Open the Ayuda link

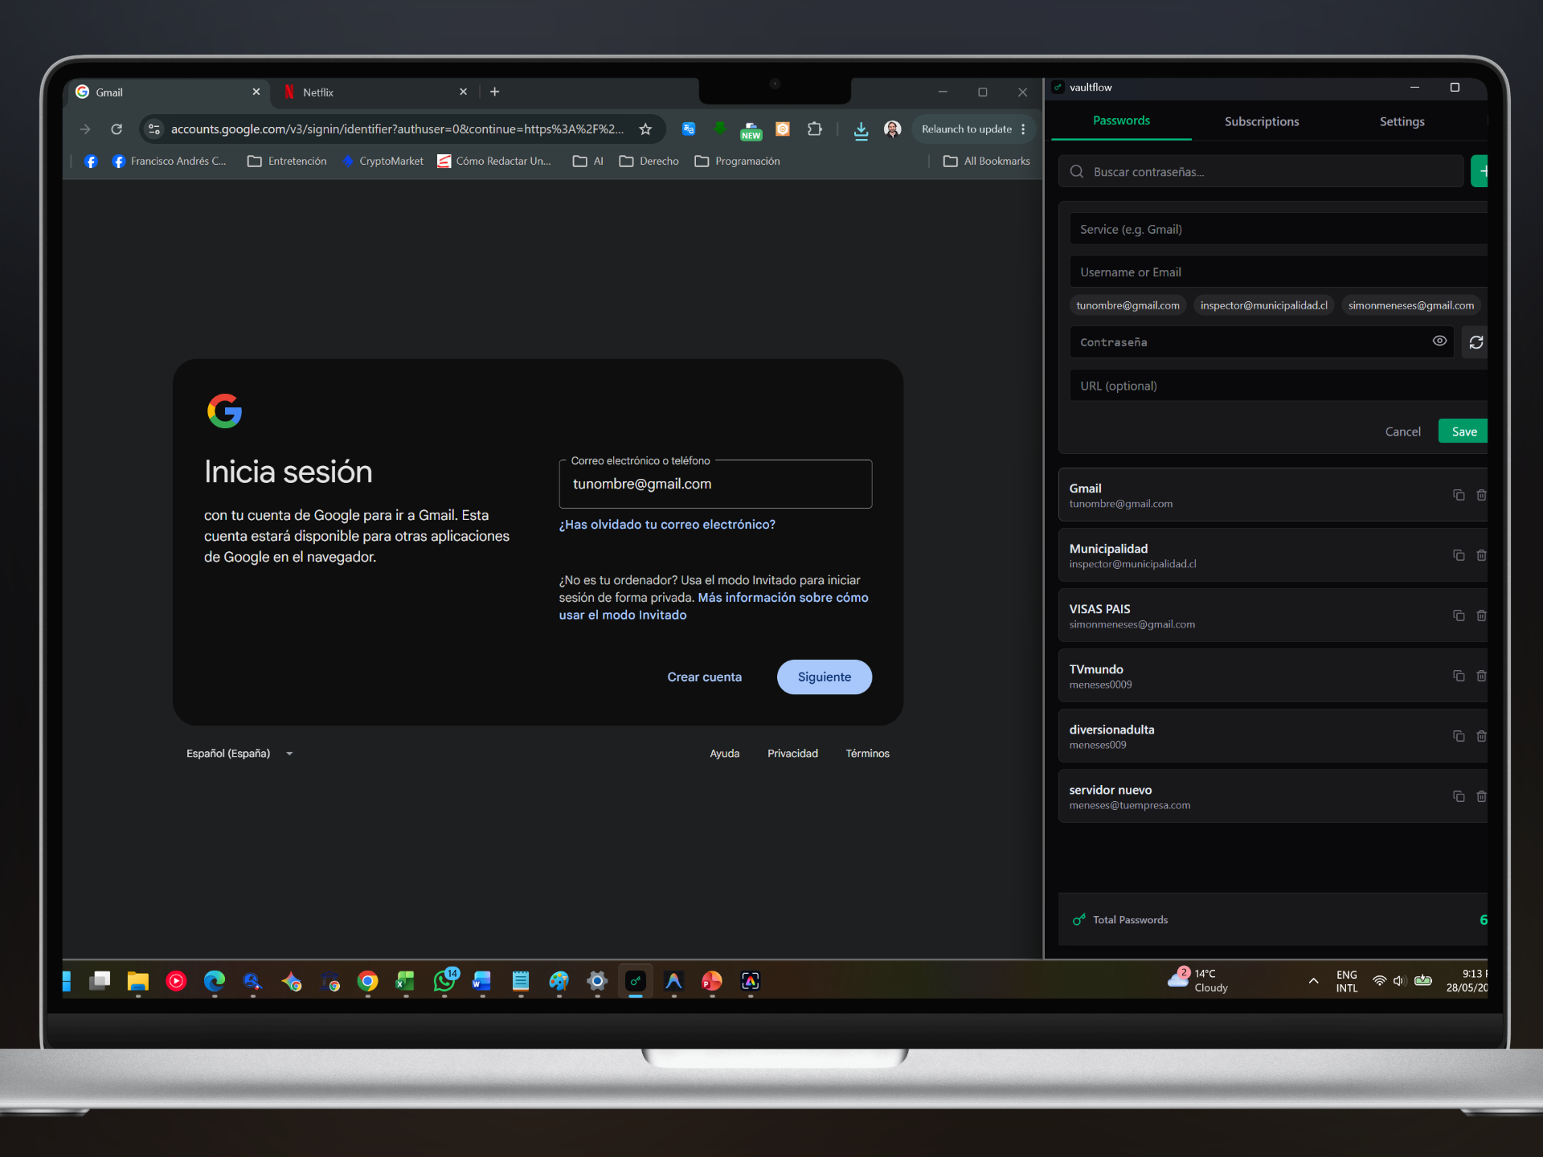pyautogui.click(x=724, y=754)
